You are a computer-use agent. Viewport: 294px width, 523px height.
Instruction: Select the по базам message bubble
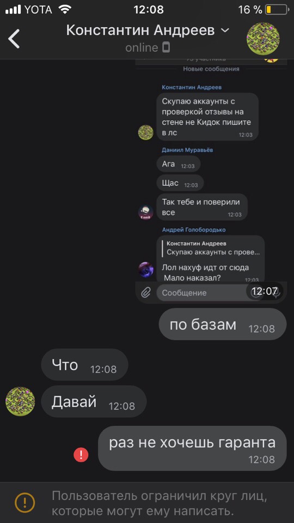223,324
